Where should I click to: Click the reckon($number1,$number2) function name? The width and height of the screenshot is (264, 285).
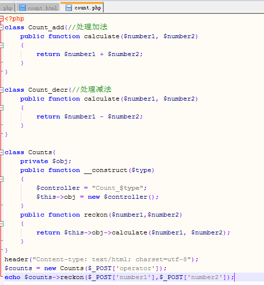pyautogui.click(x=133, y=215)
